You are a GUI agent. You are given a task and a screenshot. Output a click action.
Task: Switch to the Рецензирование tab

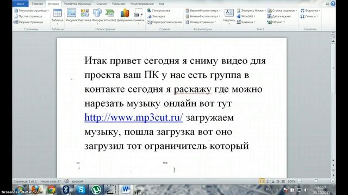[x=142, y=4]
